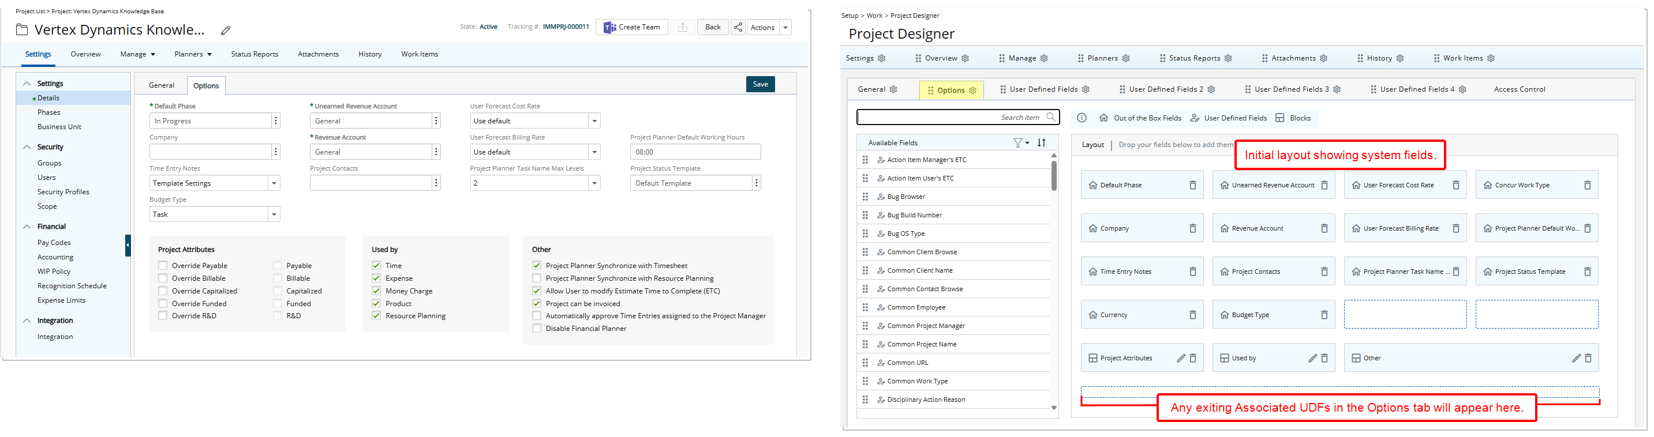1654x437 pixels.
Task: Edit the Project Attributes block with pencil
Action: pos(1180,358)
